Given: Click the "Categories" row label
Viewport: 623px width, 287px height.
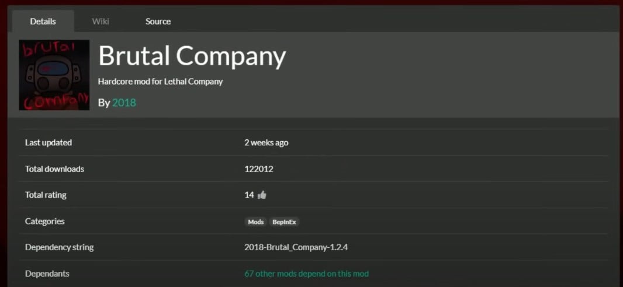Looking at the screenshot, I should [x=45, y=221].
